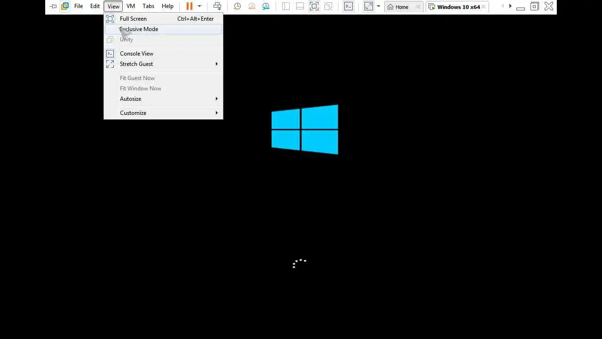Click the Stretch Guest menu icon
This screenshot has height=339, width=602.
coord(110,64)
